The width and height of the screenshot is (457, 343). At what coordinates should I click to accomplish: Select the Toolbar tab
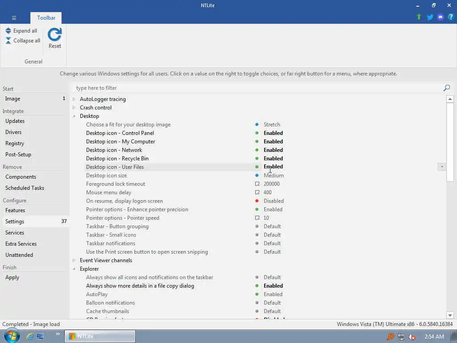tap(46, 18)
